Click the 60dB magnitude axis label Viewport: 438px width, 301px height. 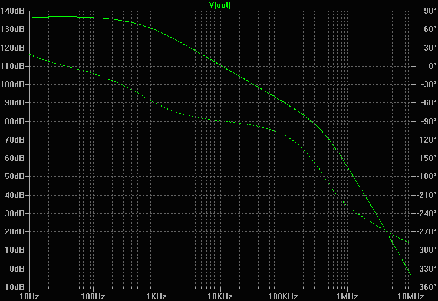[x=15, y=158]
